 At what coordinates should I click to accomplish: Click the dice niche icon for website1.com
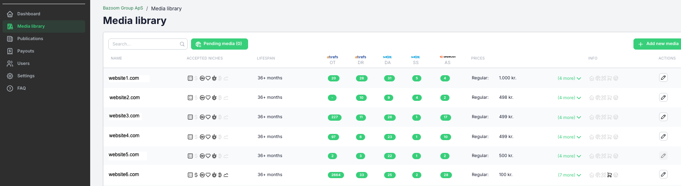click(190, 78)
